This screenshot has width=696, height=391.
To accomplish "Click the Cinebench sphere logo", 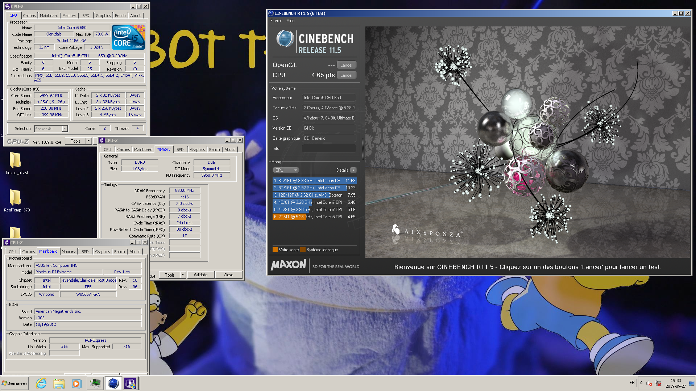I will (x=285, y=39).
